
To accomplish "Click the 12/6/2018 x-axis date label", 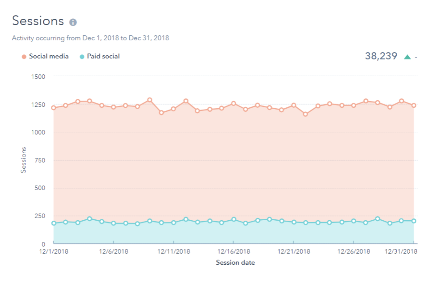I will point(114,251).
